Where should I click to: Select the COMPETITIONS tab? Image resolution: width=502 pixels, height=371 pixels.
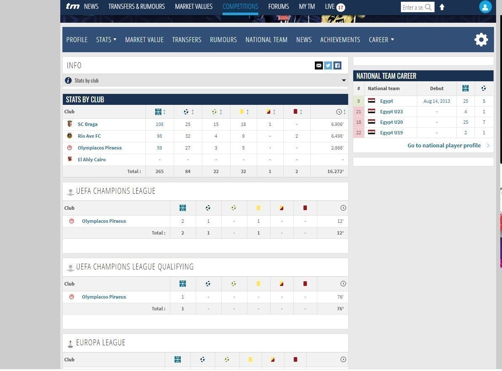click(240, 6)
